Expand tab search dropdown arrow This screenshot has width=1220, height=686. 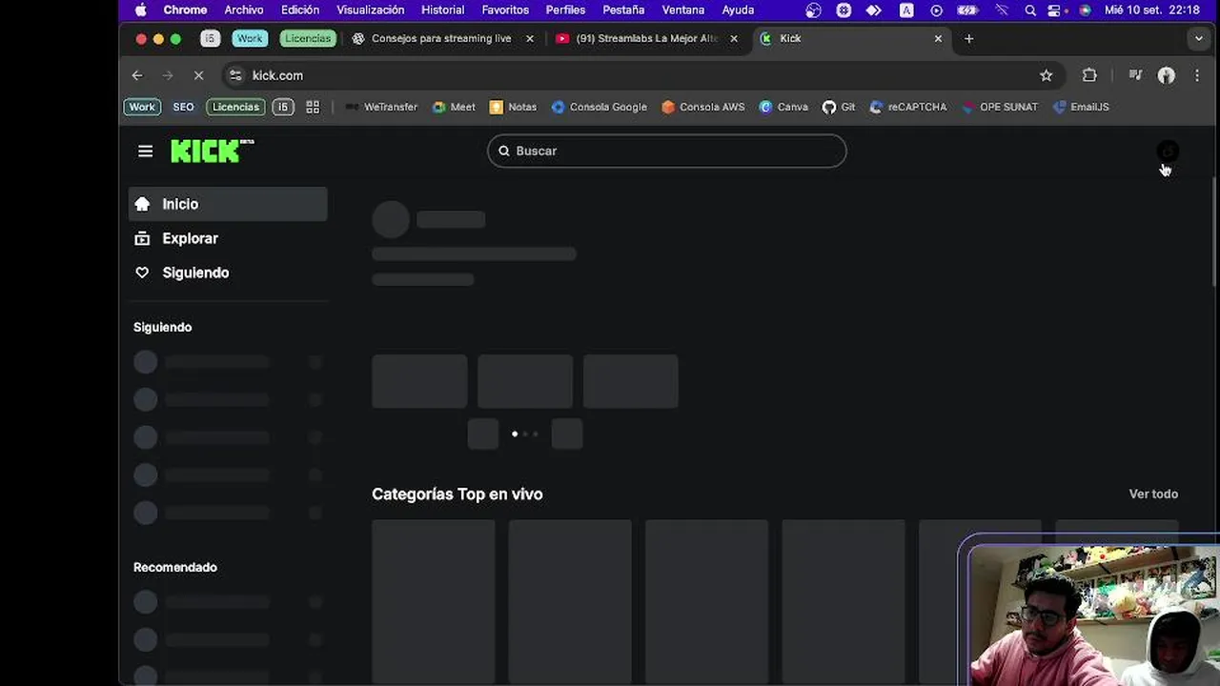1198,39
